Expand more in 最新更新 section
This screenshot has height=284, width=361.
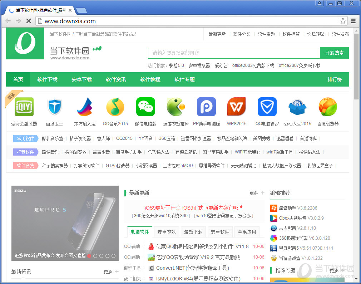[257, 193]
